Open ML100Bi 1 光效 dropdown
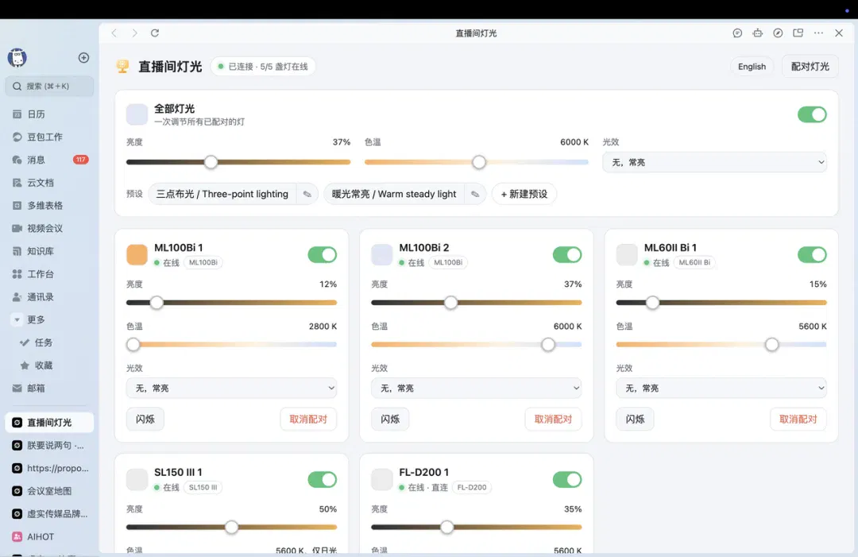Screen dimensions: 858x557 click(x=231, y=388)
